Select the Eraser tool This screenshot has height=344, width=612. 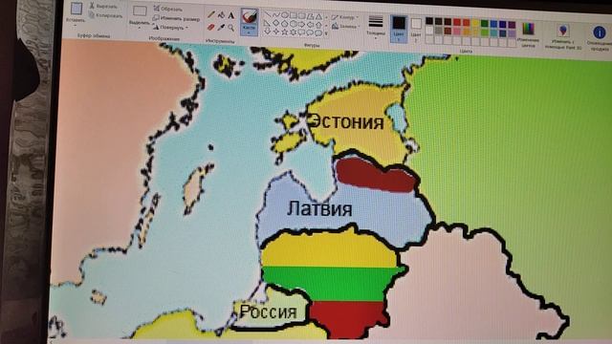[210, 27]
